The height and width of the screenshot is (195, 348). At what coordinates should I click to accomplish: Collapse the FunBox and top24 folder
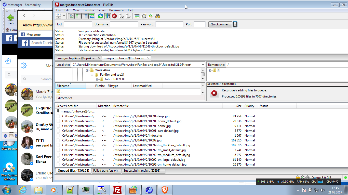click(92, 75)
